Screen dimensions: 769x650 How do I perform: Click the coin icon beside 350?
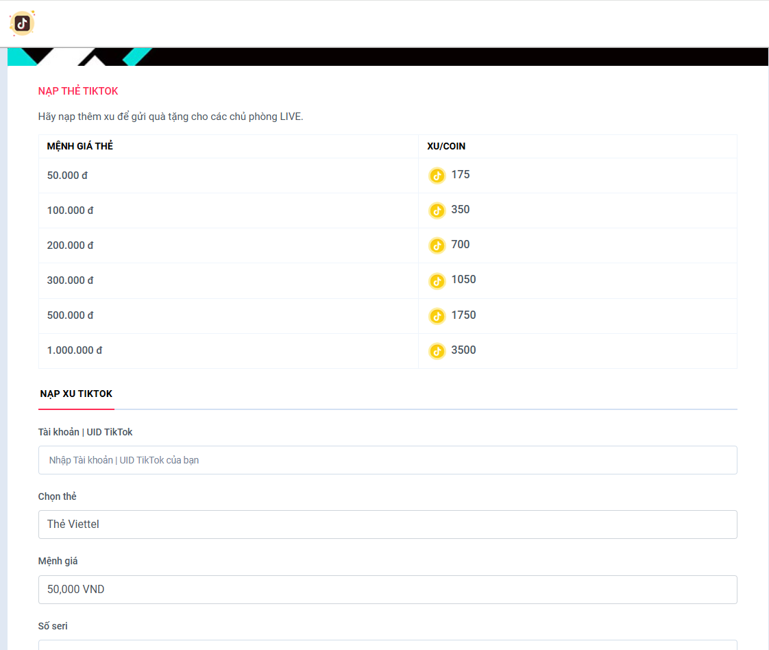[x=437, y=210]
